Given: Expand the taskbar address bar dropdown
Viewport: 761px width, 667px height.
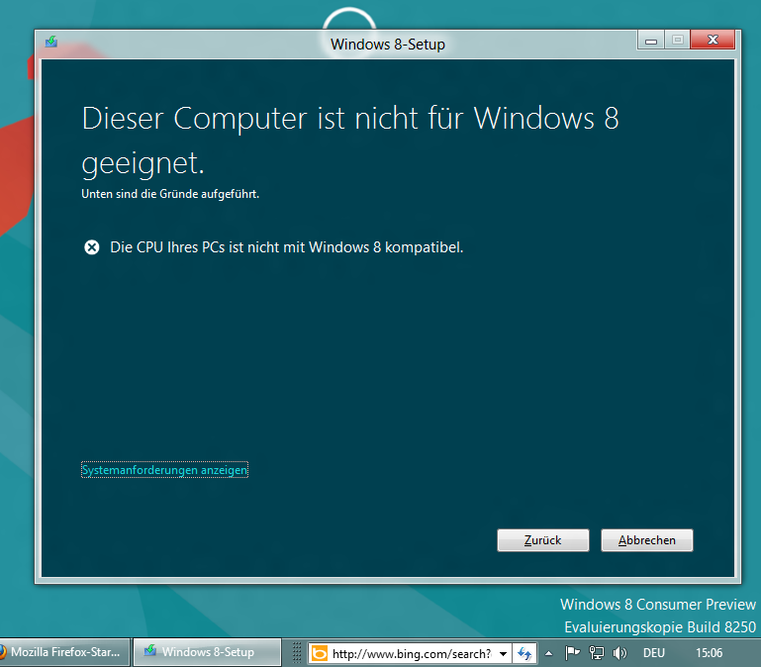Looking at the screenshot, I should 504,654.
